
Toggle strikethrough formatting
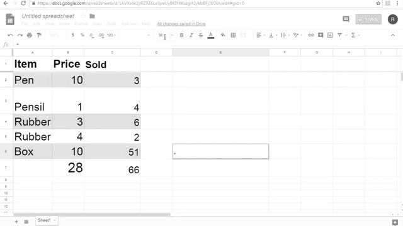point(201,35)
